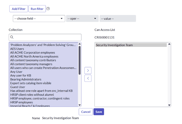The image size is (182, 124).
Task: Move selection left with arrow button
Action: pos(88,78)
